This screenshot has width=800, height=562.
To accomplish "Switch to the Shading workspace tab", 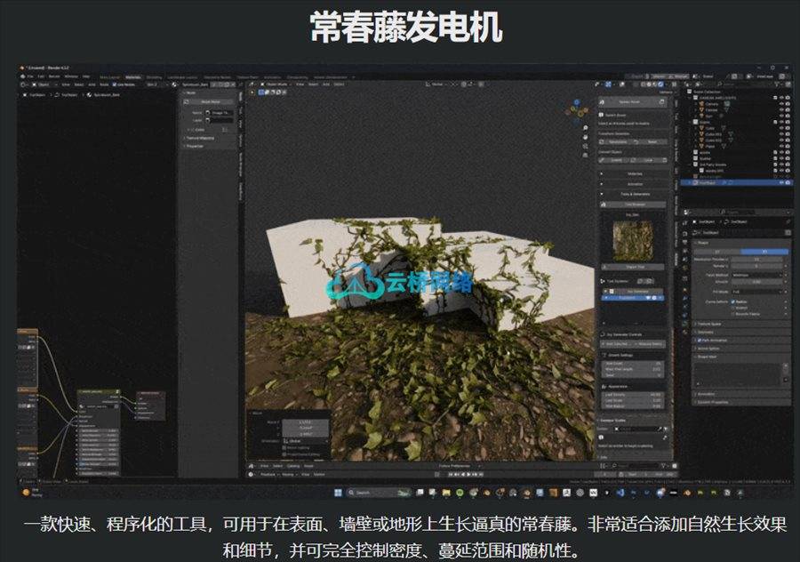I will 154,76.
